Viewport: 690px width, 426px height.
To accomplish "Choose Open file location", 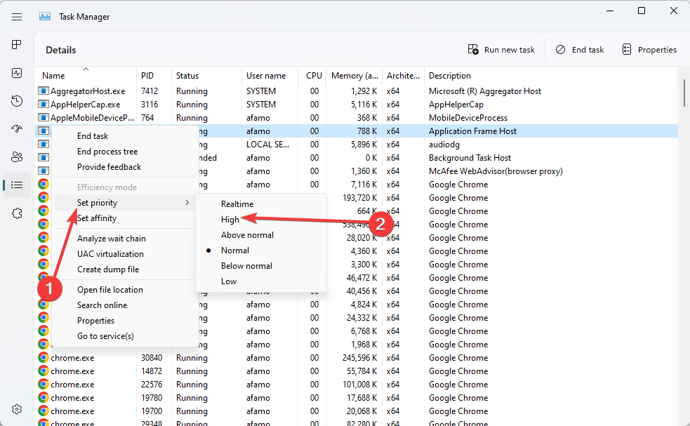I will 126,290.
